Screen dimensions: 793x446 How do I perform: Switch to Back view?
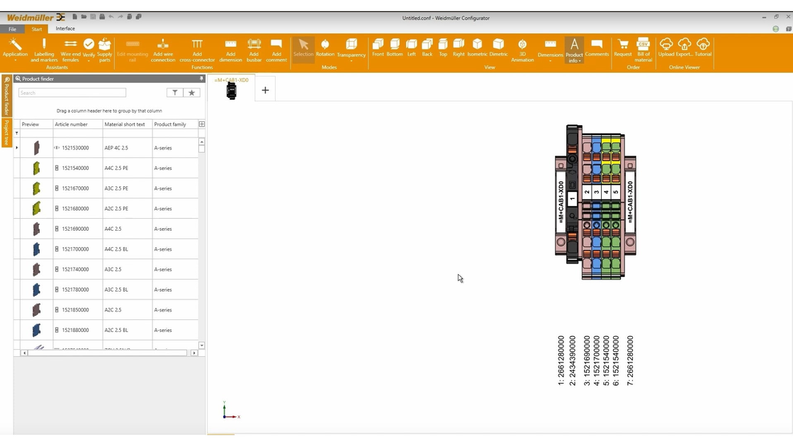[x=427, y=47]
